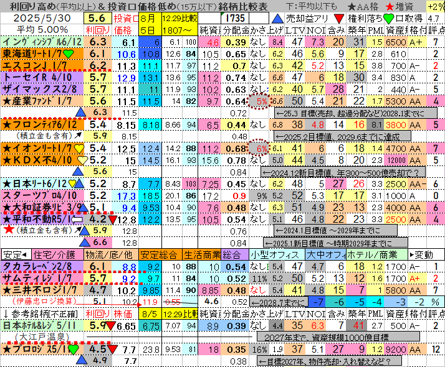Screen dimensions: 445x367
Task: Click the red down triangle in プロロジス row
Action: pos(112,350)
